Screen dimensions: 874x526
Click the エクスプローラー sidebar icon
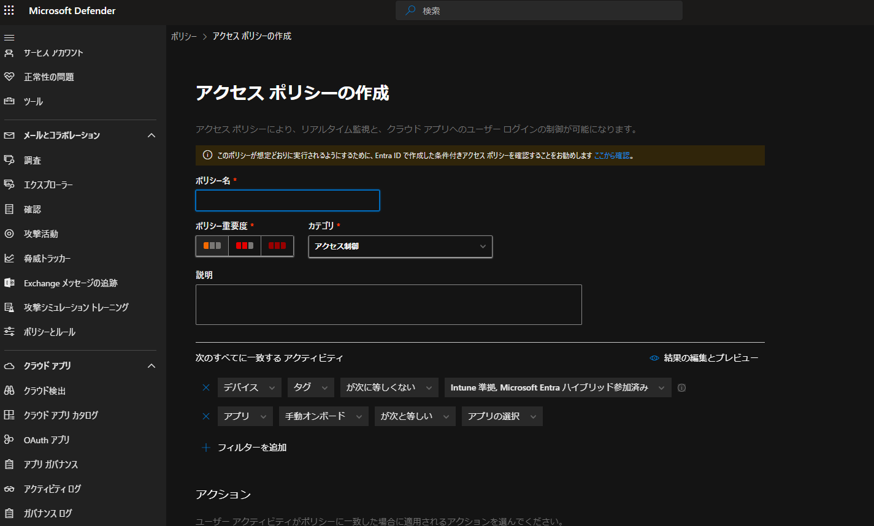pyautogui.click(x=9, y=185)
